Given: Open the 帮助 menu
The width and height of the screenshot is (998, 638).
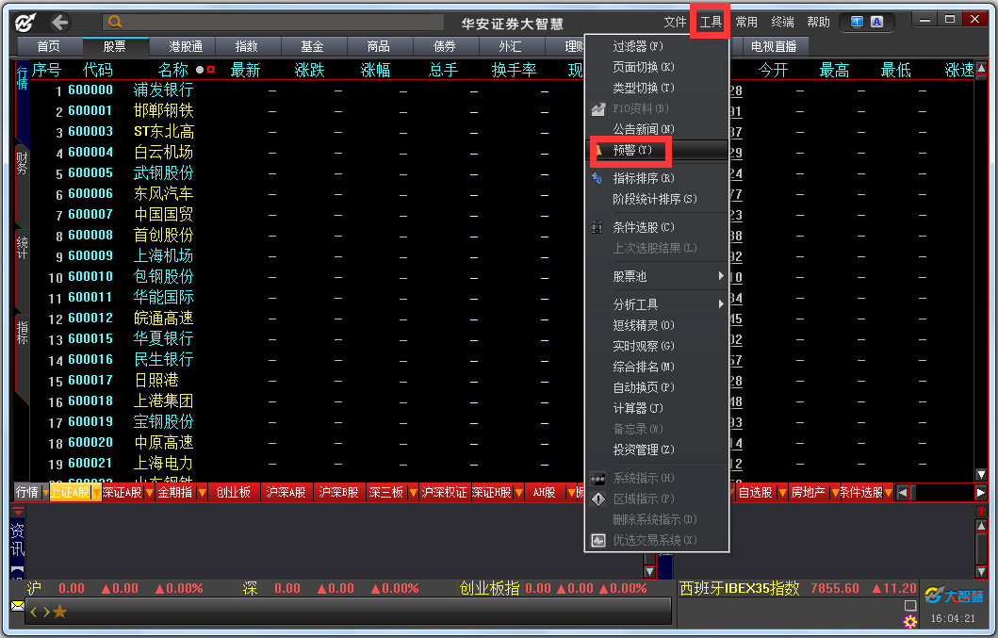Looking at the screenshot, I should point(819,23).
